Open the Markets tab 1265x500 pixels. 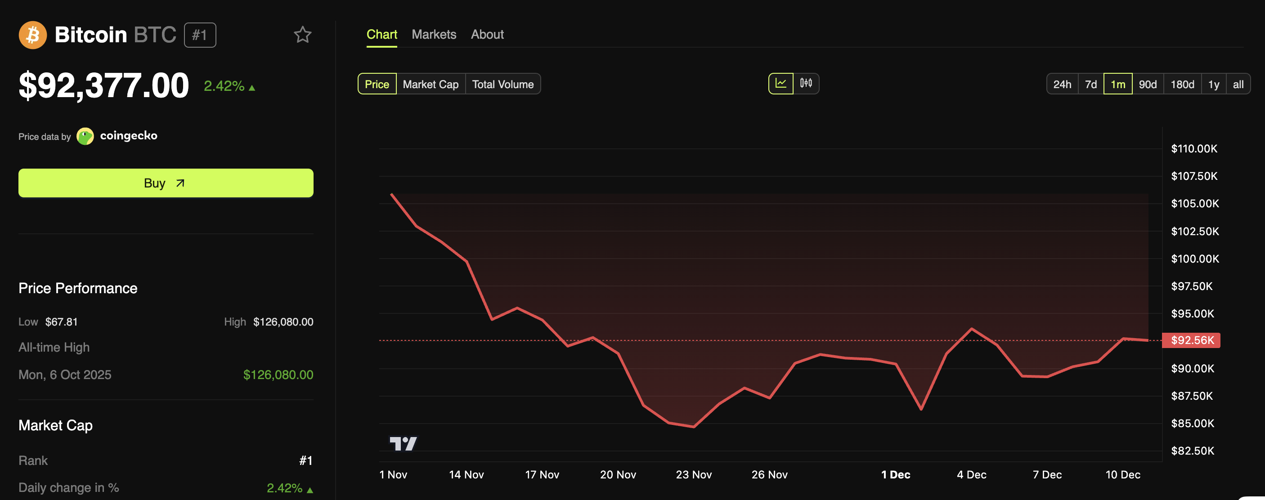tap(434, 34)
